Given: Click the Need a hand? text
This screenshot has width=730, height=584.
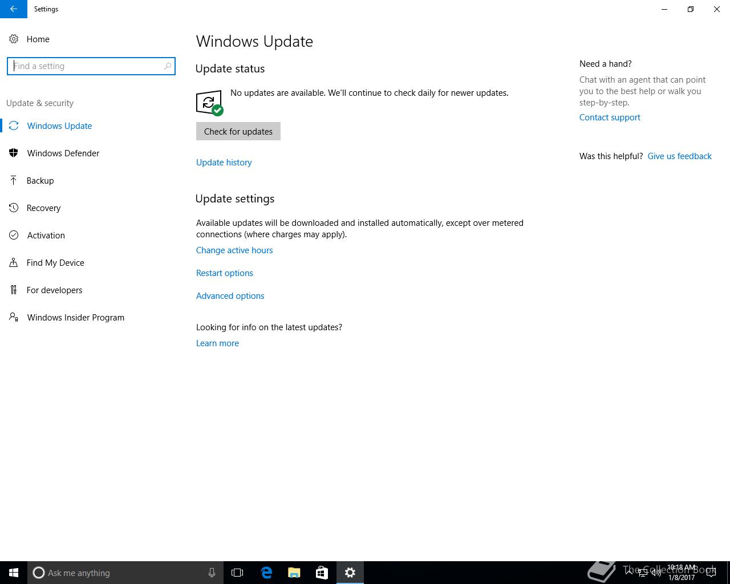Looking at the screenshot, I should pos(606,64).
